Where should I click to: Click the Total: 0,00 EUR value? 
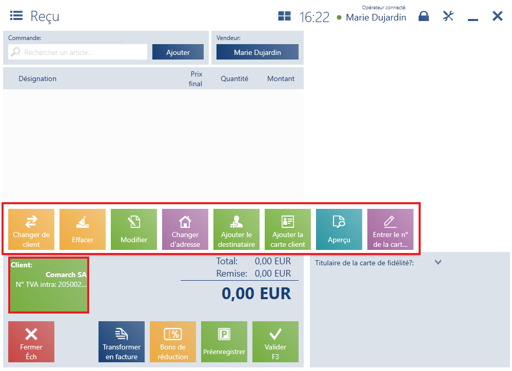(x=272, y=261)
